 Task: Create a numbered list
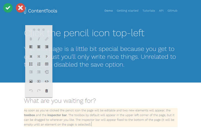point(39,64)
